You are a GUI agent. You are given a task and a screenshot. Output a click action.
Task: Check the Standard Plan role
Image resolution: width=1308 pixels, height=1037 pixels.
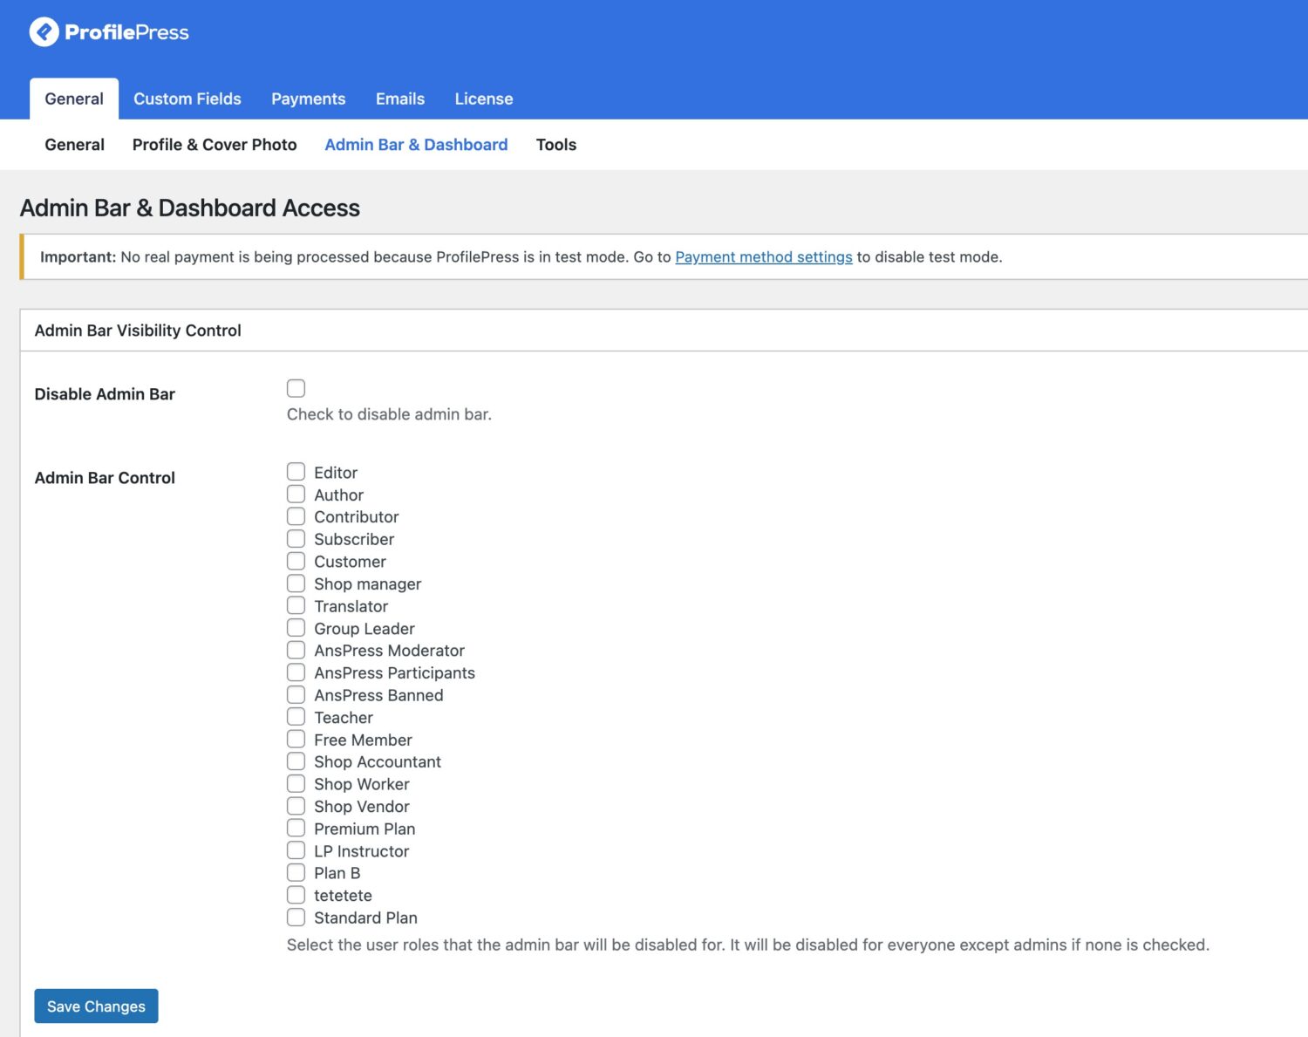click(x=296, y=917)
